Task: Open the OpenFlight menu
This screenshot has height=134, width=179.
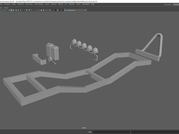Action: (86, 4)
